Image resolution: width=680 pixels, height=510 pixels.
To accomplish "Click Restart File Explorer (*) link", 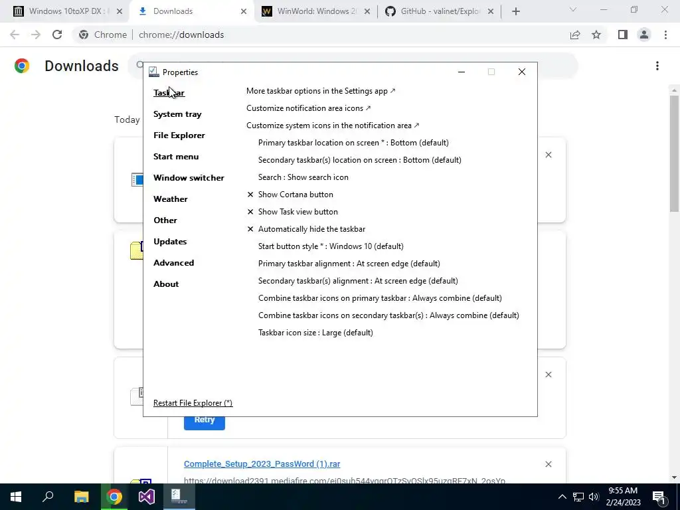I will coord(193,403).
